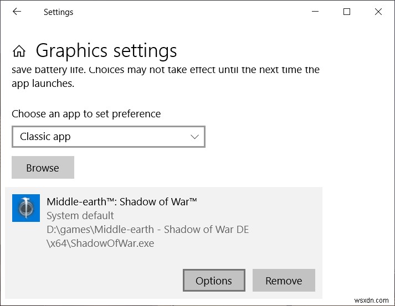
Task: Click the battery life description paragraph
Action: [x=165, y=77]
